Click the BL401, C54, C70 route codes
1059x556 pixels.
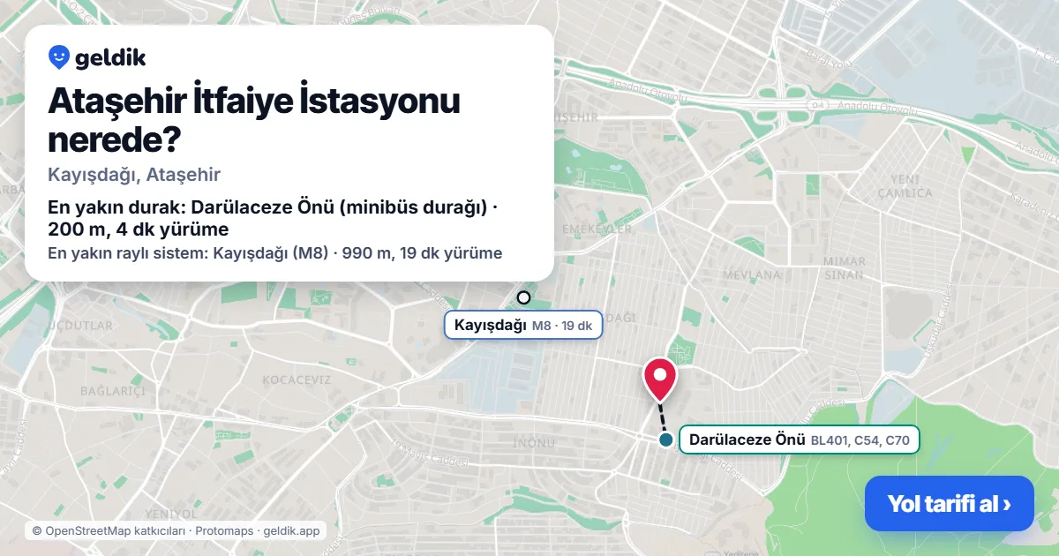[860, 440]
